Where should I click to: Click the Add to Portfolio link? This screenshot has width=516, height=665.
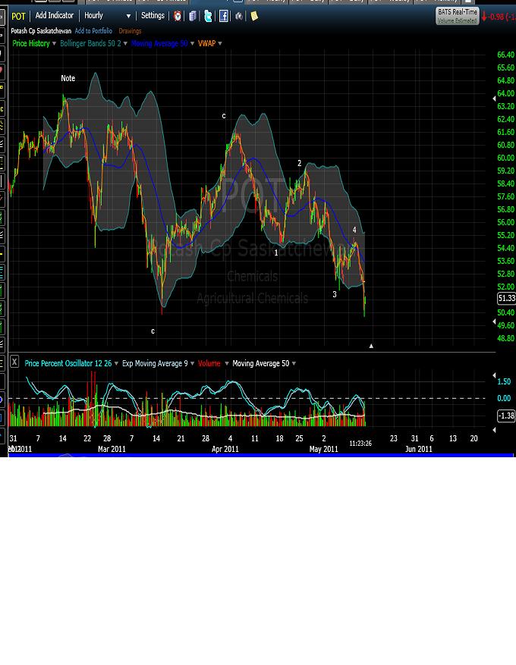coord(93,31)
